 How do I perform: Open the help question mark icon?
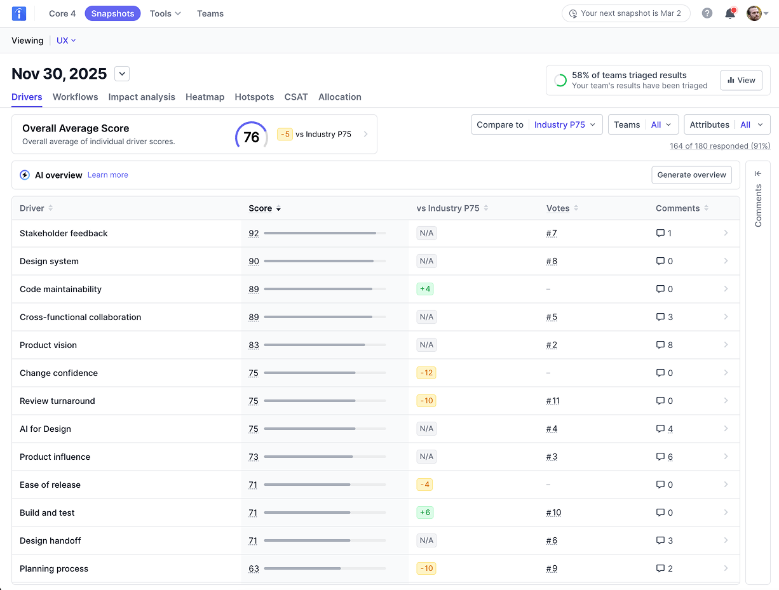707,13
